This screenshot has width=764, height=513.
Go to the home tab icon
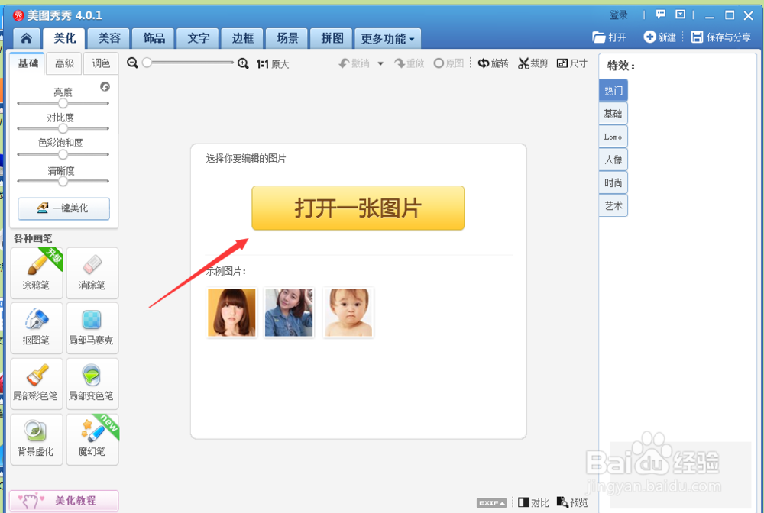pyautogui.click(x=26, y=38)
